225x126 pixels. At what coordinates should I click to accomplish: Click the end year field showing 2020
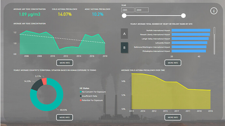coord(142,10)
